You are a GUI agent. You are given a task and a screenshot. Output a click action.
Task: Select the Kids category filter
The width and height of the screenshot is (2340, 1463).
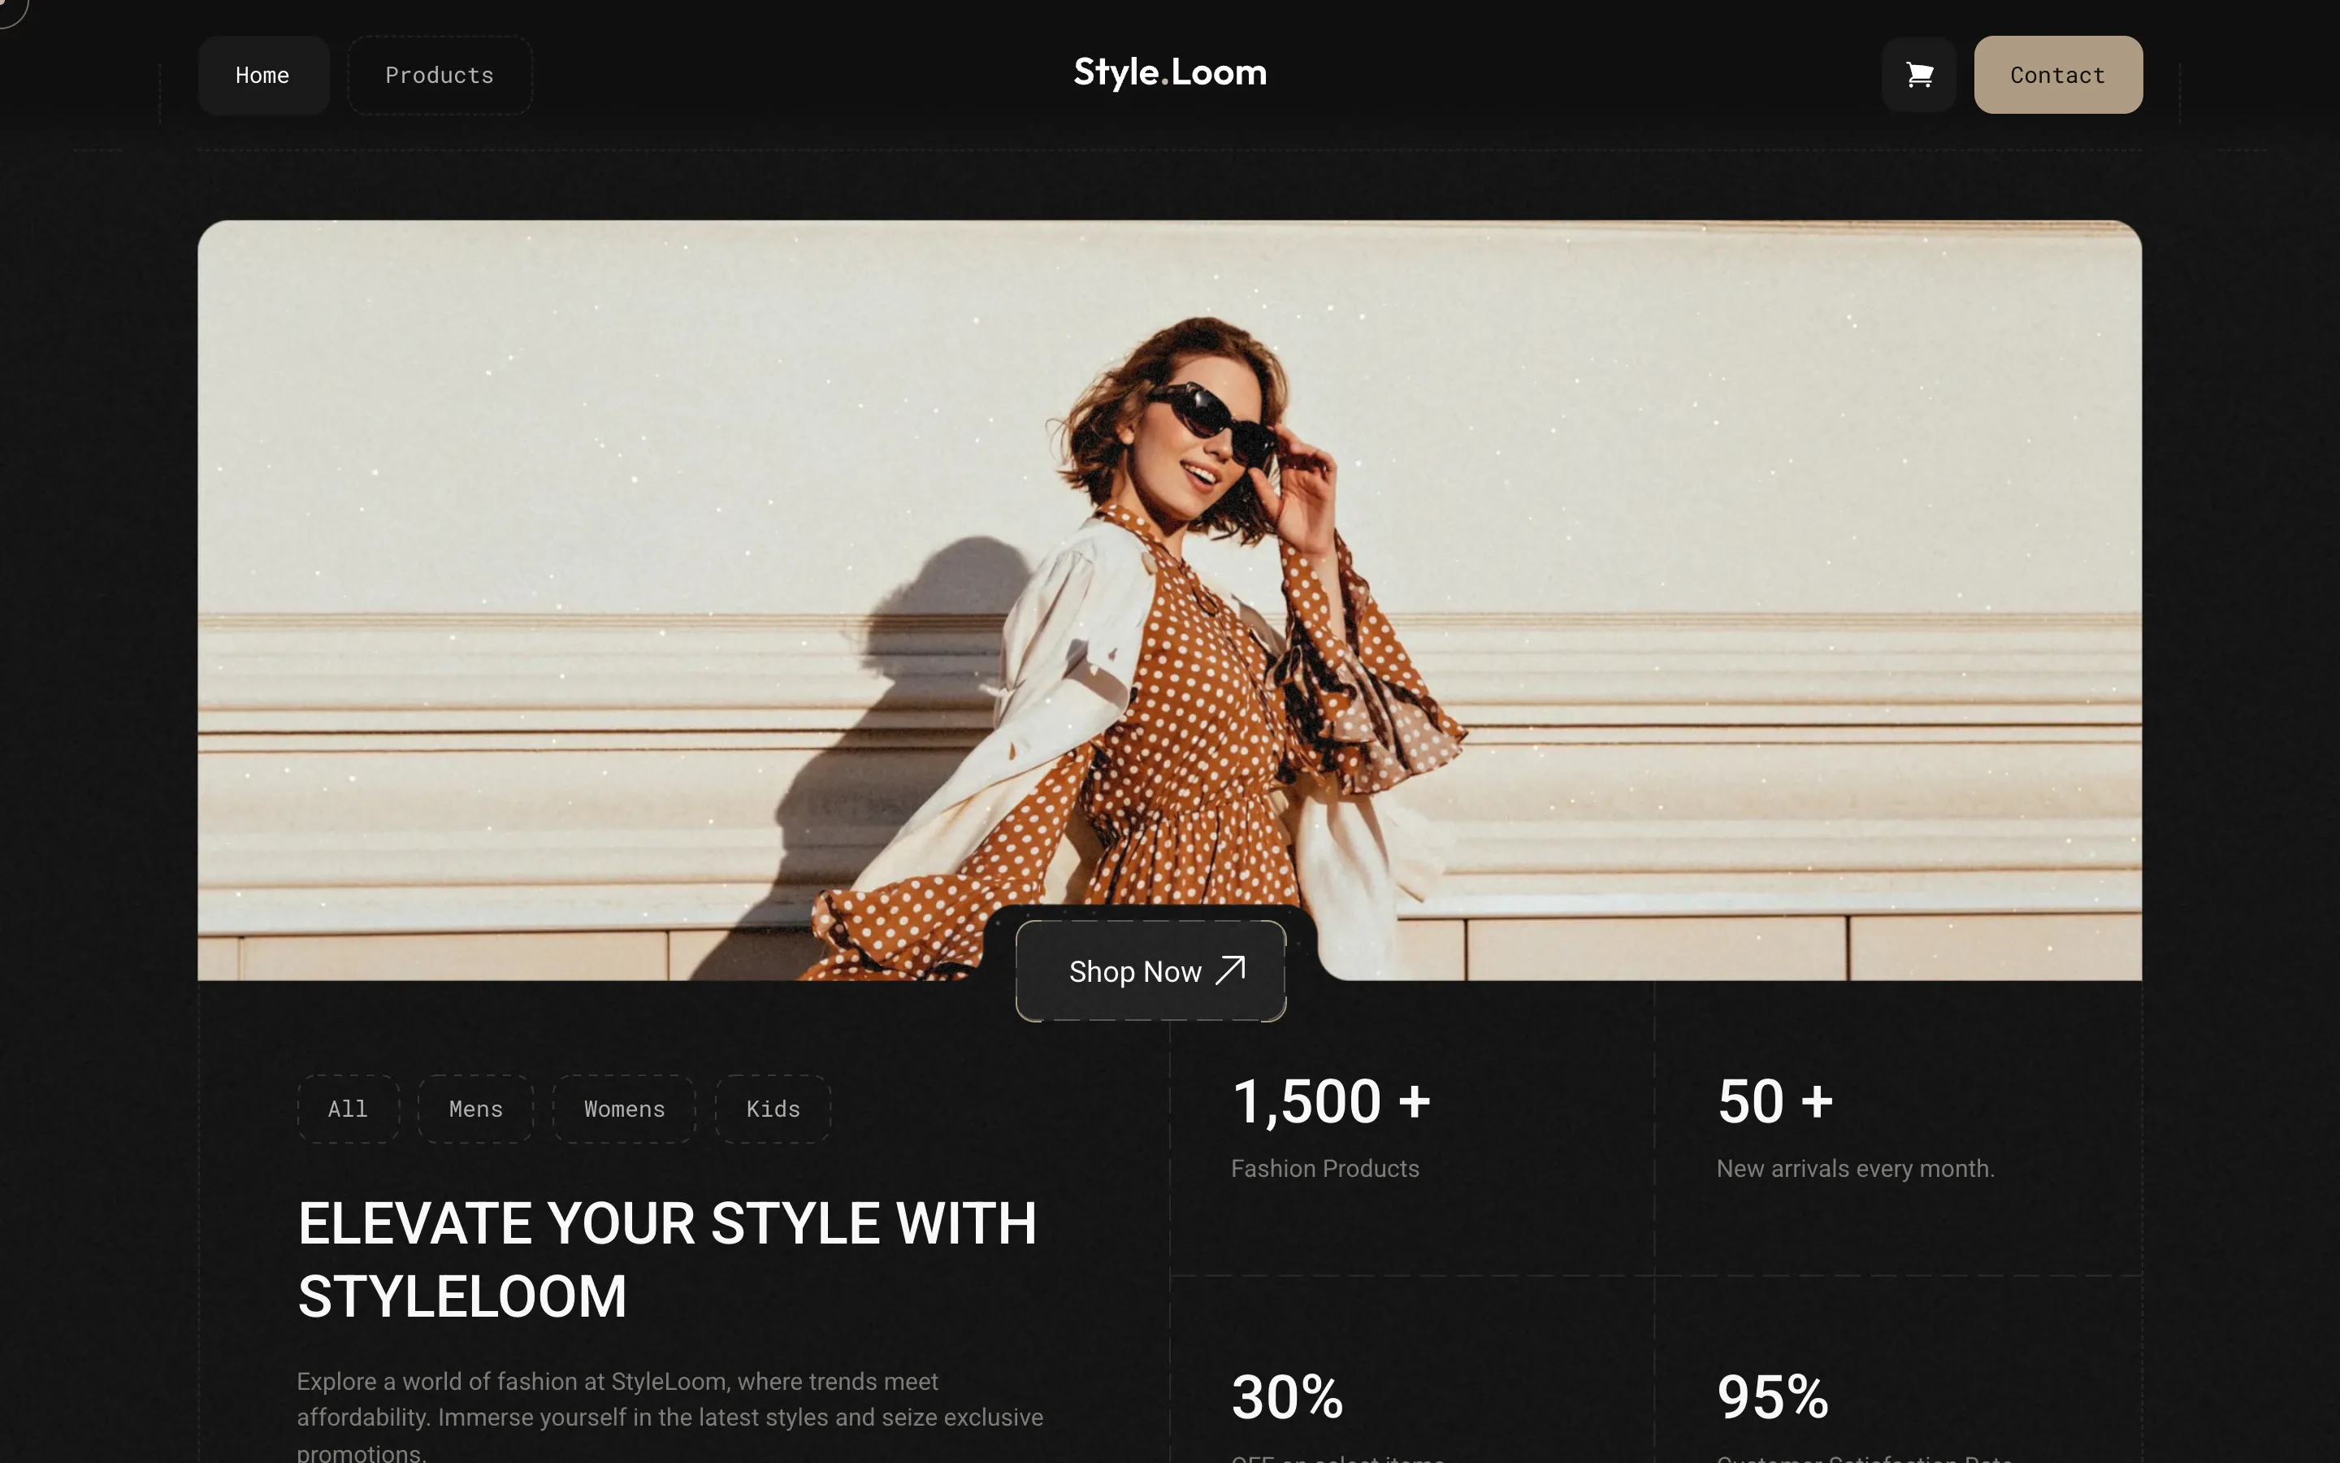click(x=773, y=1109)
